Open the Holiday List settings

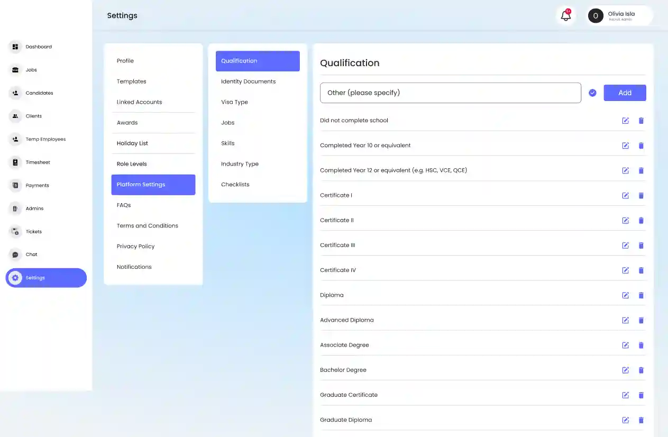click(132, 143)
